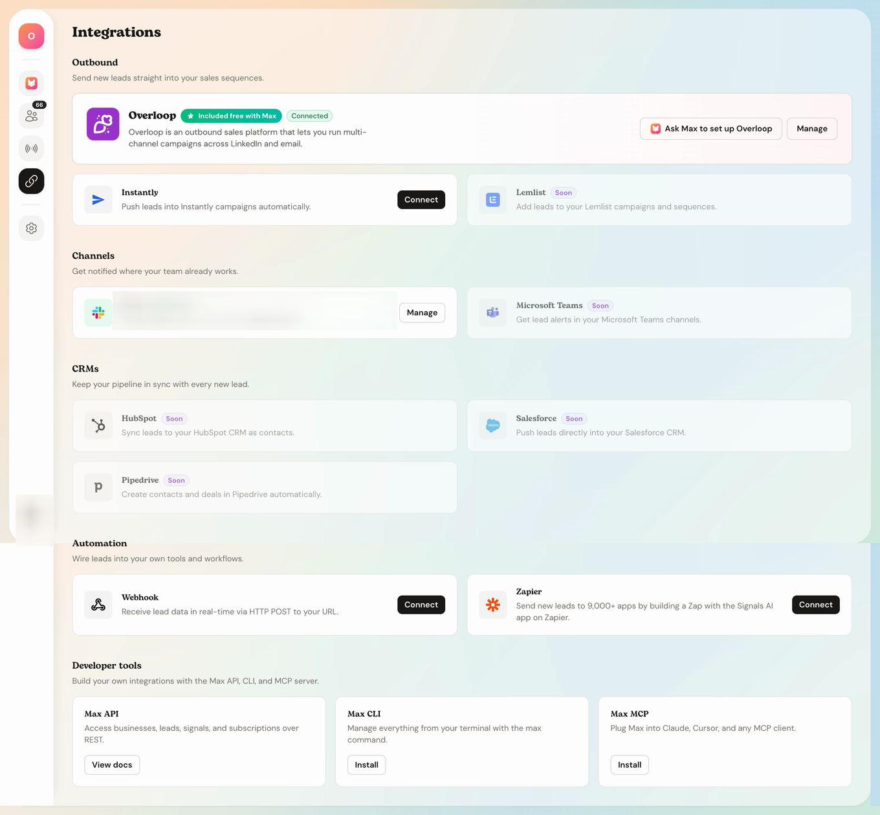The height and width of the screenshot is (815, 880).
Task: Click the Soon badge next to HubSpot
Action: pos(174,419)
